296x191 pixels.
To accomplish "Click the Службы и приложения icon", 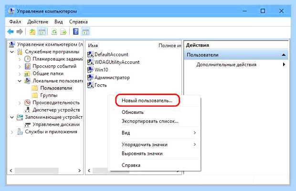I will [20, 131].
